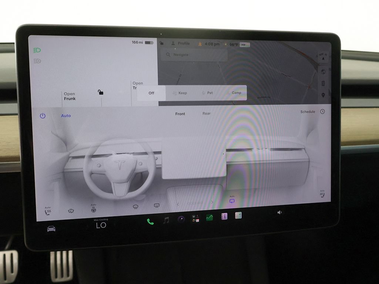The image size is (379, 284).
Task: Switch to Front climate tab
Action: (180, 114)
